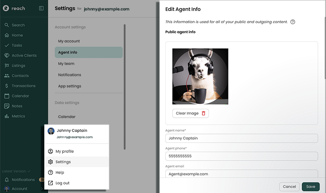Click the Agent phone field
This screenshot has height=193, width=326.
coord(241,156)
